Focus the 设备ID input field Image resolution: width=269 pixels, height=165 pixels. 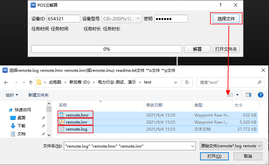click(x=64, y=19)
